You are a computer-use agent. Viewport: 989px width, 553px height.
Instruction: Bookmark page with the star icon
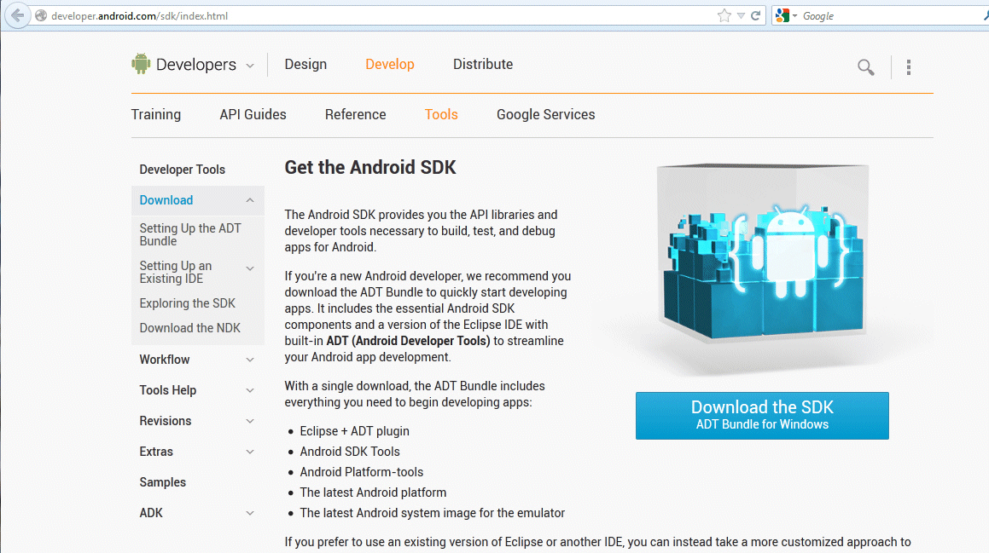point(724,15)
